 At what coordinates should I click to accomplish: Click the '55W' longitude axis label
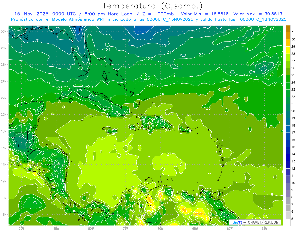[x=265, y=229]
